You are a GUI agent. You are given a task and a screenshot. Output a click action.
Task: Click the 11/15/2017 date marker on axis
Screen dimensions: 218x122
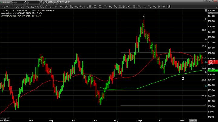pyautogui.click(x=192, y=120)
